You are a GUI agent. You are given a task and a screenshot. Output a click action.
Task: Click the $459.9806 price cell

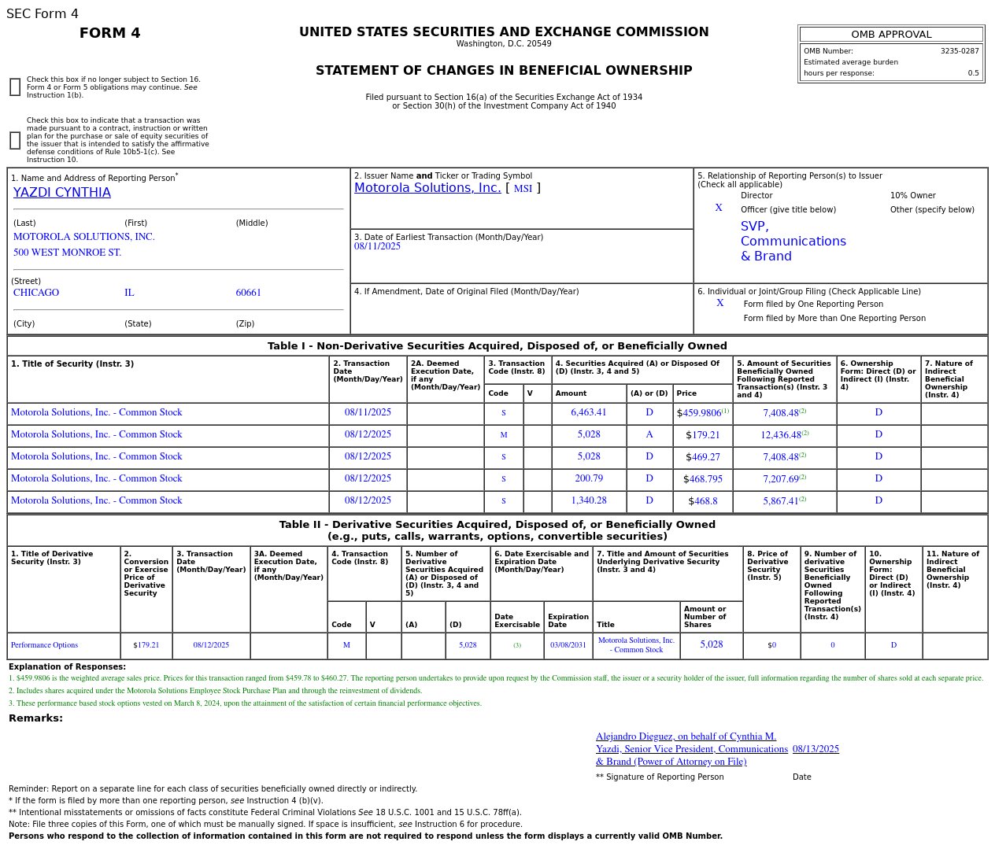pyautogui.click(x=703, y=412)
